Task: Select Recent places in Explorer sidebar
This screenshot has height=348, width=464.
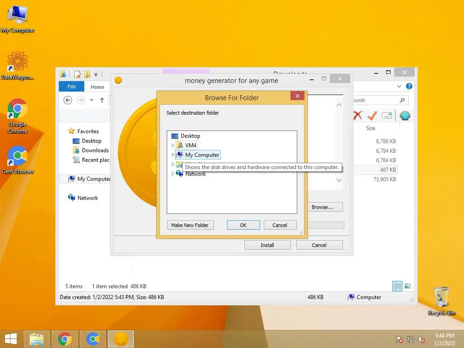Action: 91,160
